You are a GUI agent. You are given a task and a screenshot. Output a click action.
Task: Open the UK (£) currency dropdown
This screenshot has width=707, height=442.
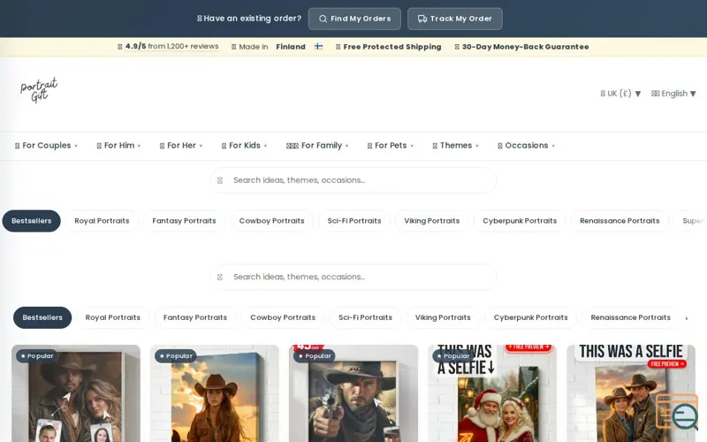click(620, 94)
